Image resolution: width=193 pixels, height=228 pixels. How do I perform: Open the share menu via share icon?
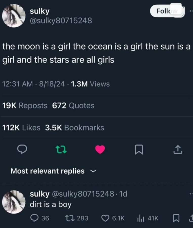coord(178,149)
